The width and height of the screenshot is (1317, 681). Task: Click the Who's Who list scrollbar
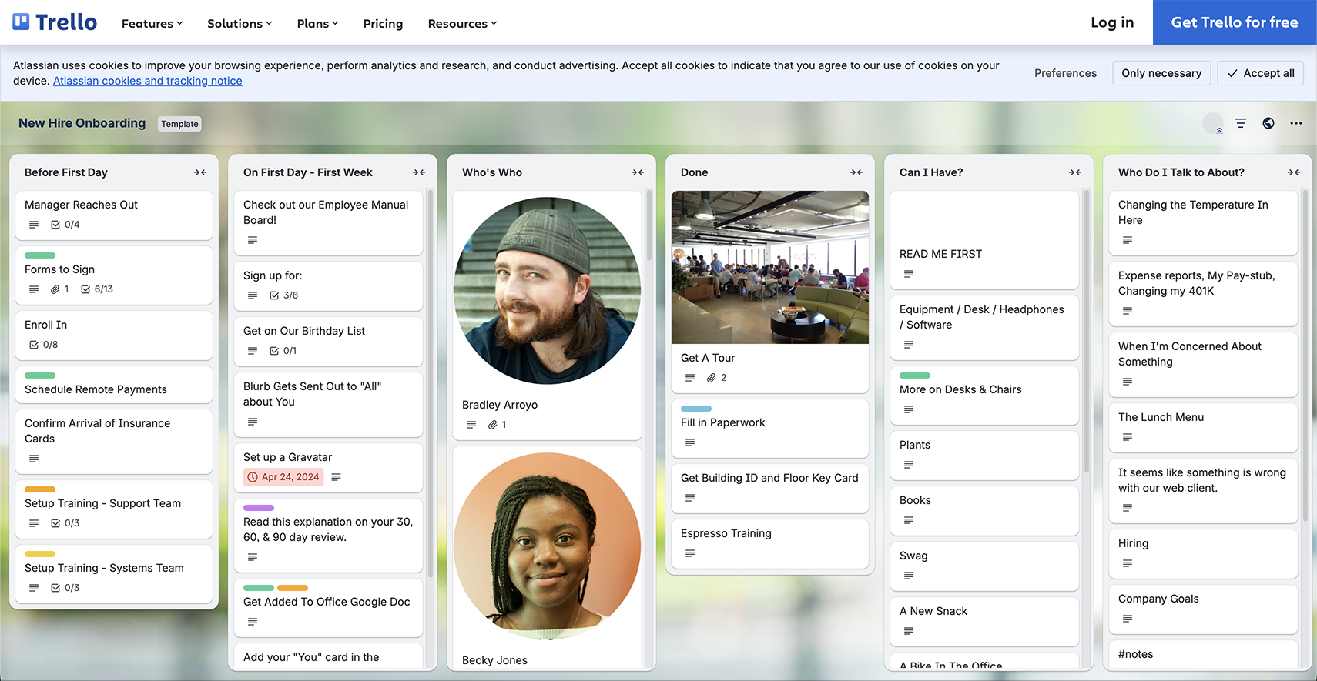click(x=649, y=225)
